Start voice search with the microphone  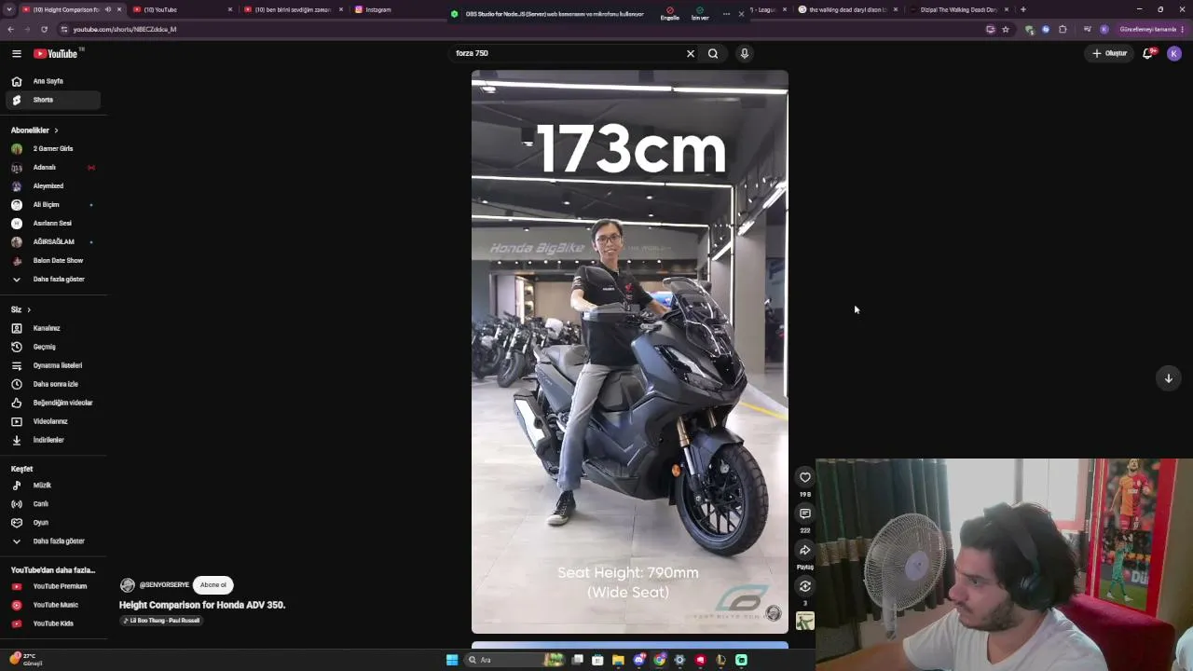click(x=745, y=54)
